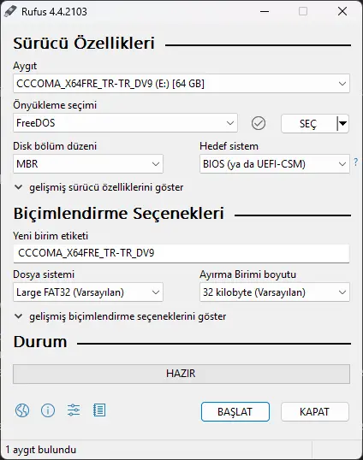Click the Yeni birim etiketi text field
Image resolution: width=363 pixels, height=460 pixels.
click(181, 253)
